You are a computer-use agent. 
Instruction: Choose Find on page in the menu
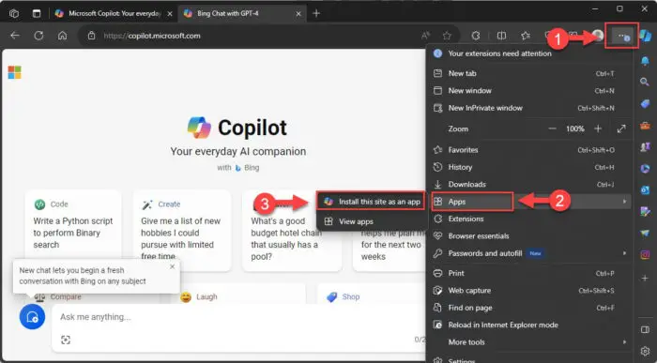pos(529,308)
